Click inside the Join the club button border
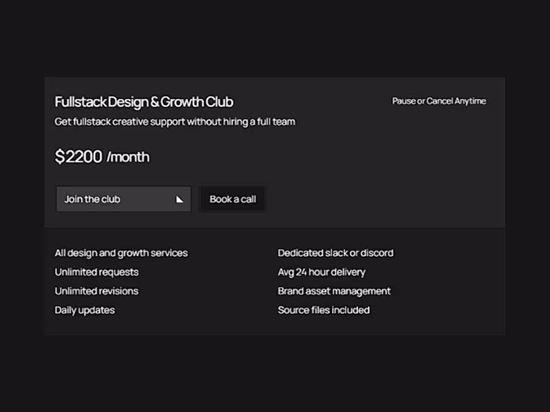This screenshot has width=550, height=412. point(123,199)
